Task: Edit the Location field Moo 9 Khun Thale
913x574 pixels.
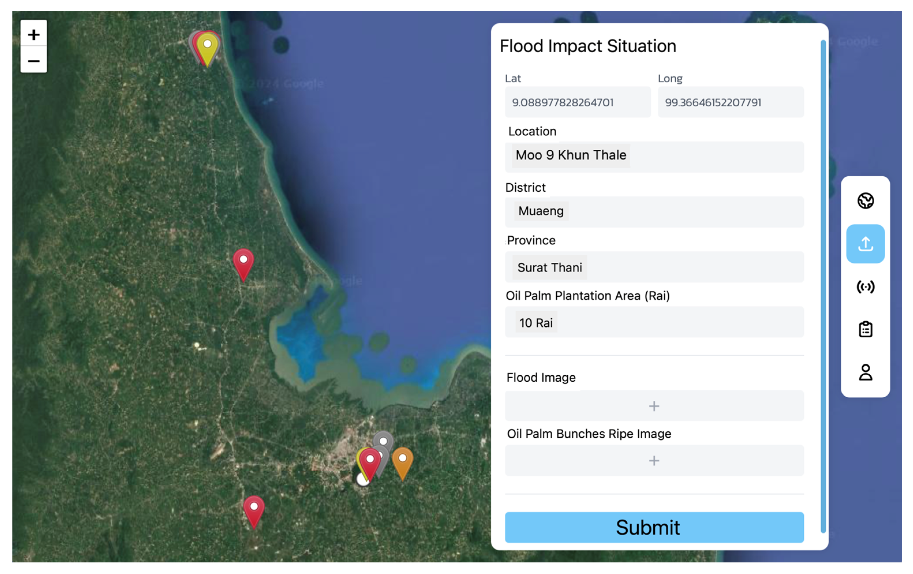Action: [654, 156]
